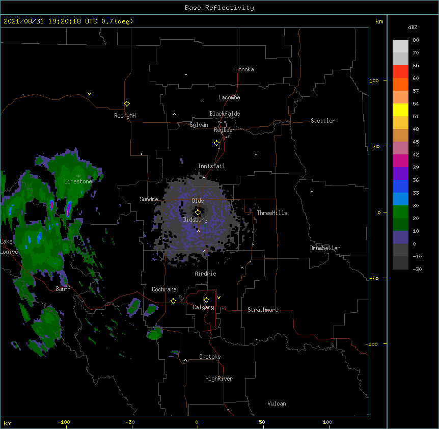Click the Sylvan city label

click(x=199, y=125)
